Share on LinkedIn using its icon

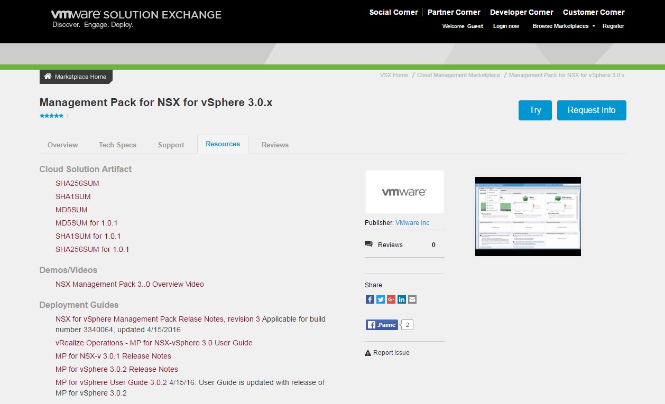pyautogui.click(x=402, y=299)
